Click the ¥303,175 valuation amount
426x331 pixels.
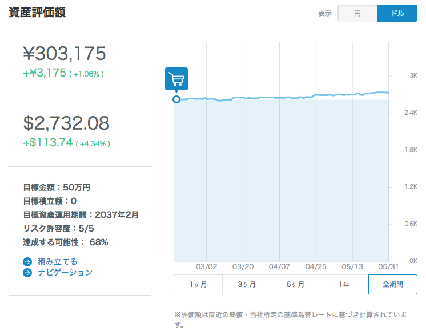coord(65,54)
